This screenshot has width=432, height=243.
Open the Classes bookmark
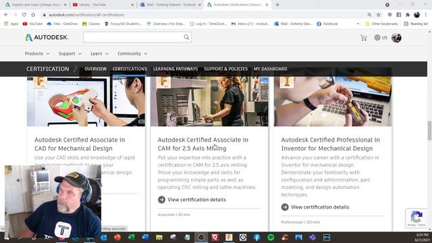(91, 24)
